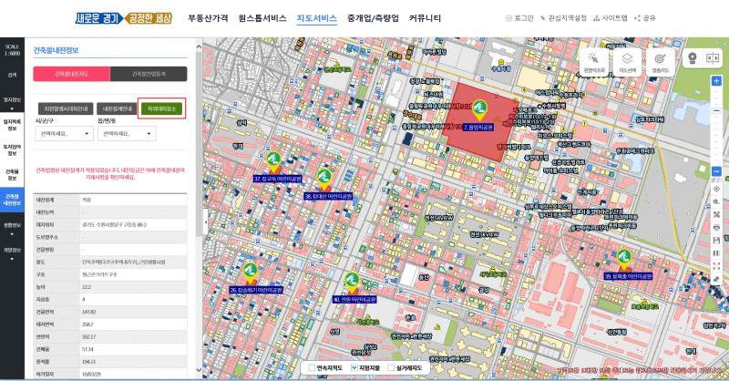The width and height of the screenshot is (729, 381).
Task: Open the 부동산가격 top menu
Action: click(208, 18)
